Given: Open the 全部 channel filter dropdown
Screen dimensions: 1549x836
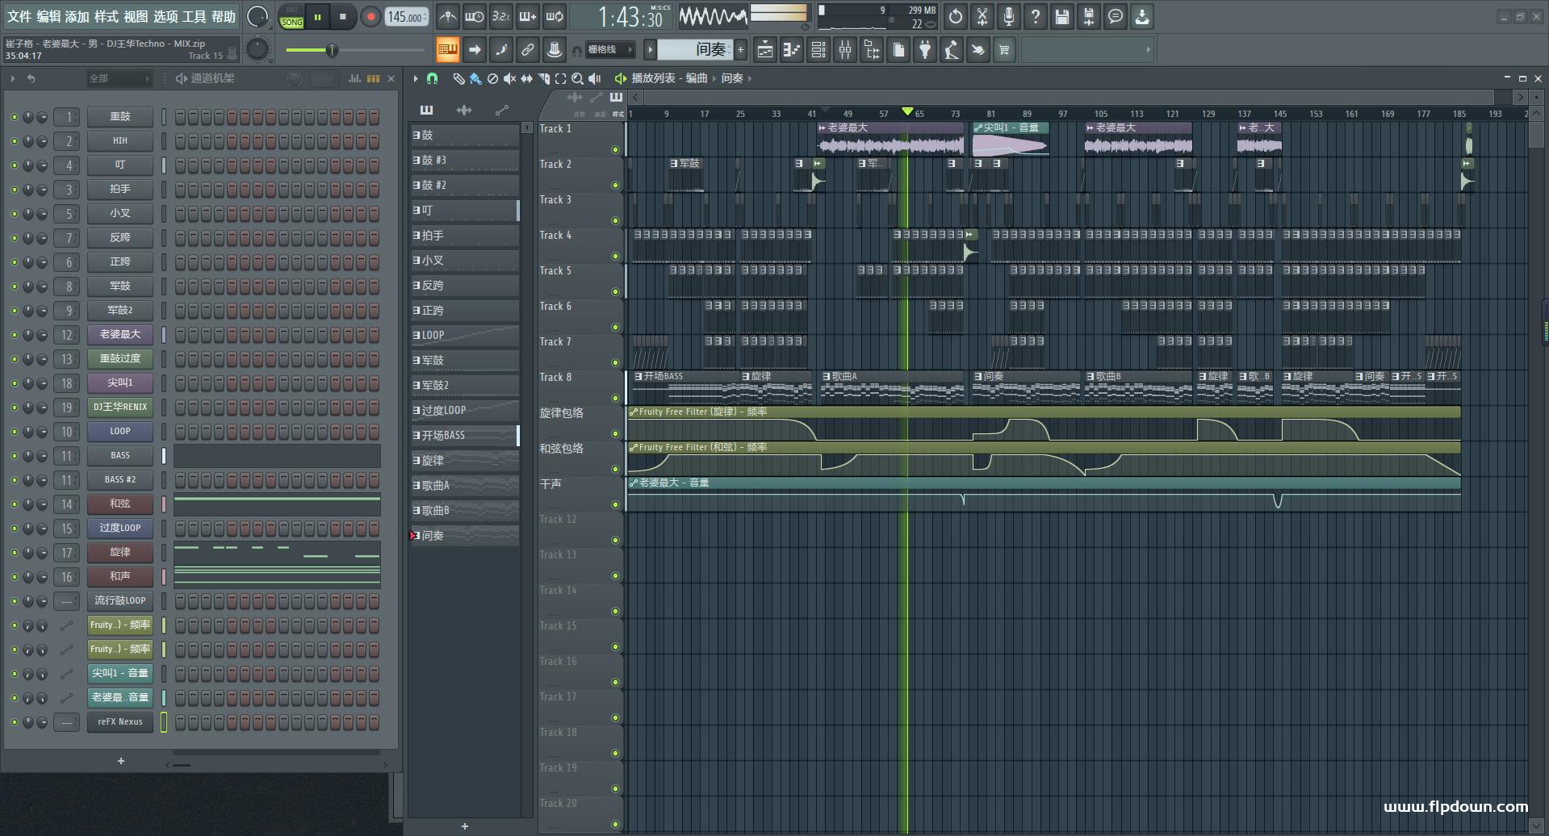Looking at the screenshot, I should pos(119,78).
